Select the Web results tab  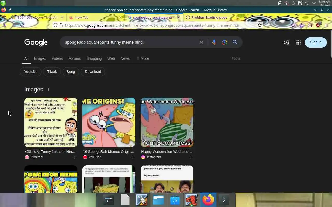point(111,58)
